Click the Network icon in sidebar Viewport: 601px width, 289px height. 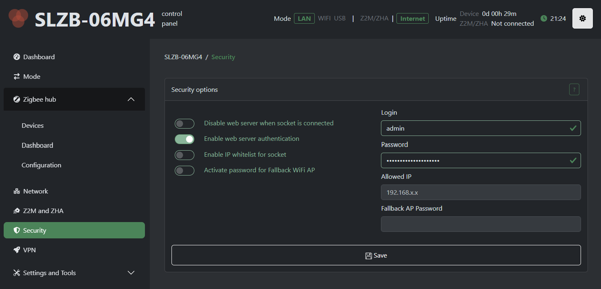tap(17, 191)
